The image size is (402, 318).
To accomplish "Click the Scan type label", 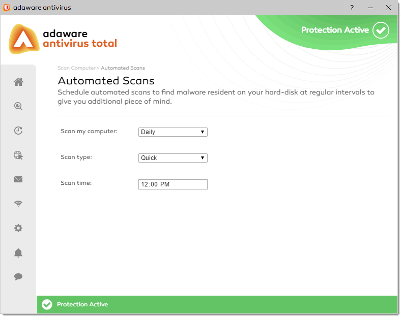I will pos(76,157).
